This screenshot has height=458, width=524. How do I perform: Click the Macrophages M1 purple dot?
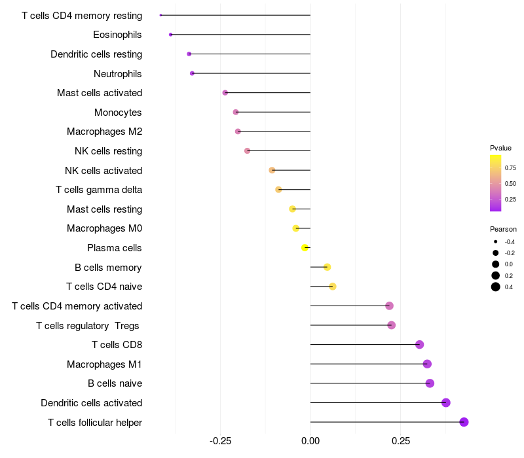click(x=427, y=364)
